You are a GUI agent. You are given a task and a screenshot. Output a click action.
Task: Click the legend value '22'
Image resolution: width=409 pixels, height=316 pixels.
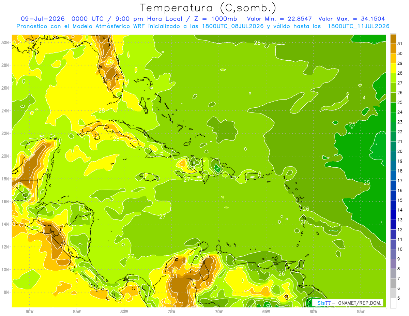400,132
